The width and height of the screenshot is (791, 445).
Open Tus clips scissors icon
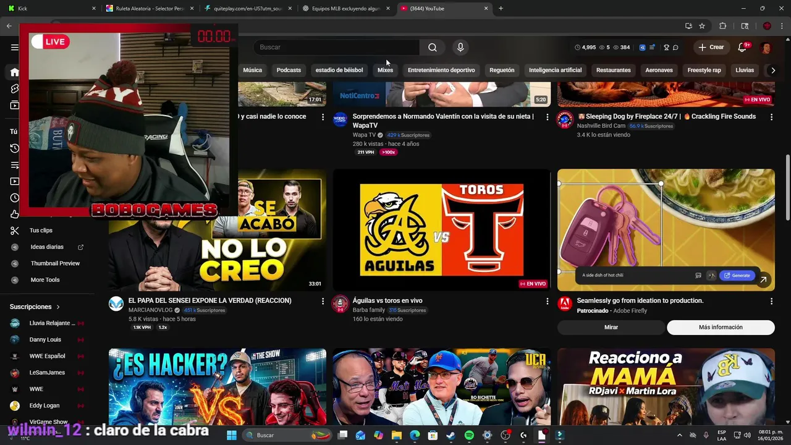[15, 231]
